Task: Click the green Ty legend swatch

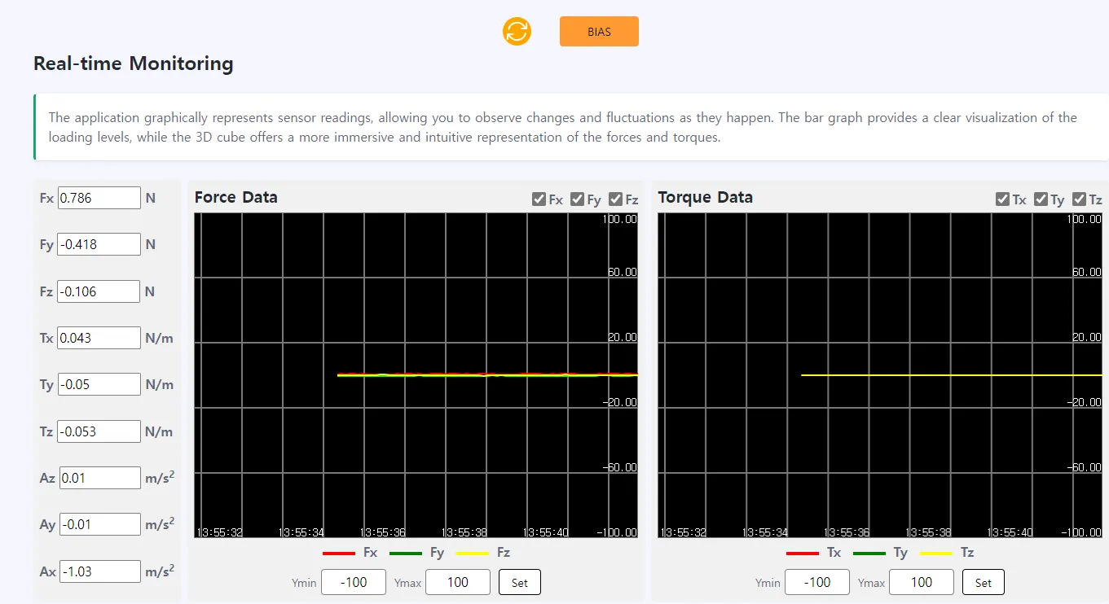Action: tap(869, 554)
